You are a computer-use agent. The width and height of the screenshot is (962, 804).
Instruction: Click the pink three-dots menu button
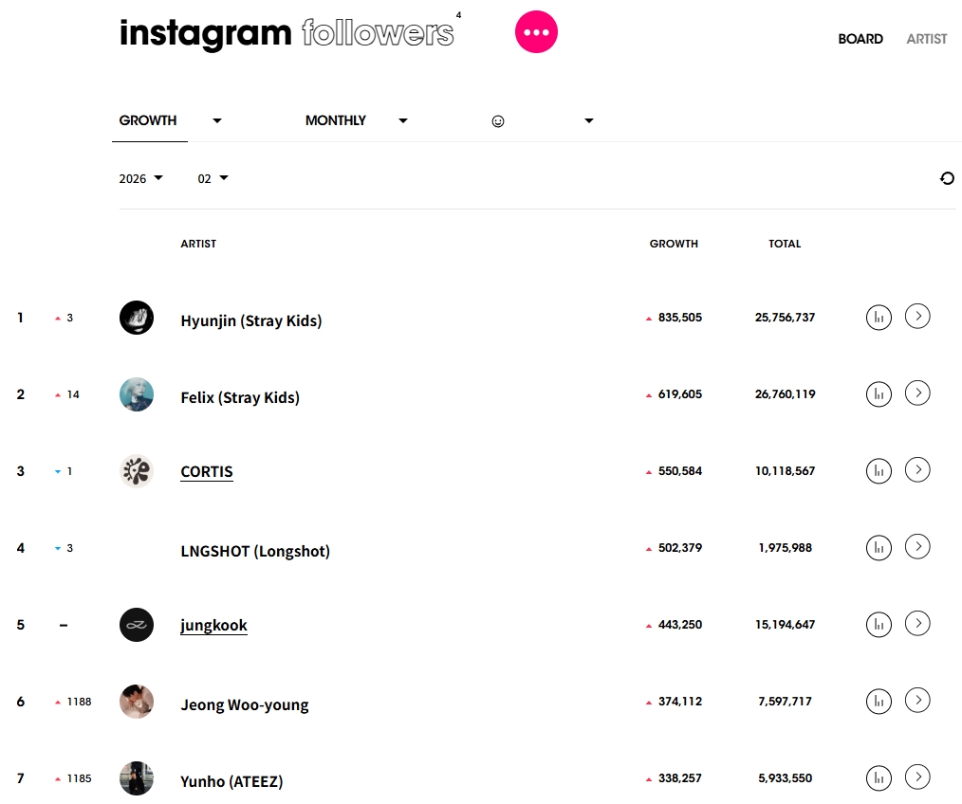pos(536,32)
